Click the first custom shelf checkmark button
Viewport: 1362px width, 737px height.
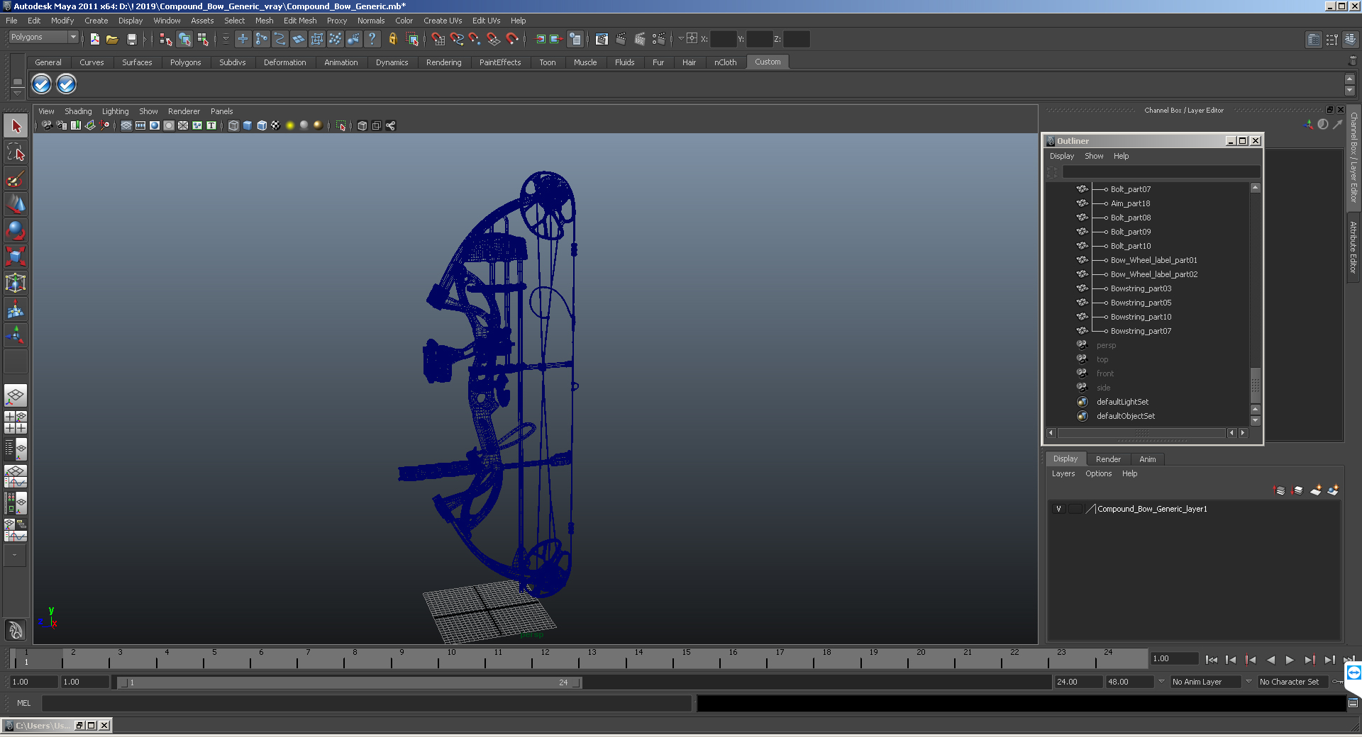41,84
